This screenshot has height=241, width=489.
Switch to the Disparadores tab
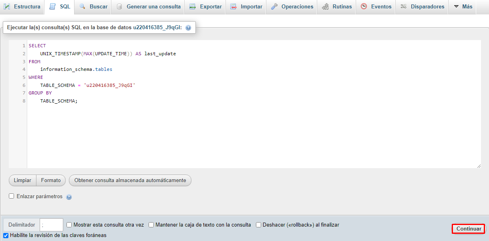tap(423, 7)
